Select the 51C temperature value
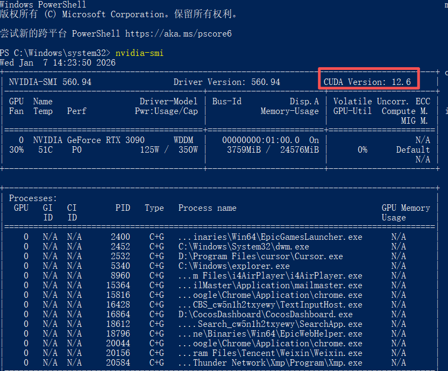 click(x=45, y=150)
